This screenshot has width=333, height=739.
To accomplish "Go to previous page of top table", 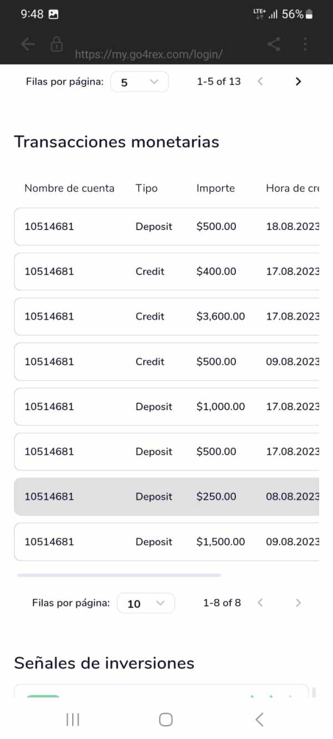I will pyautogui.click(x=260, y=81).
